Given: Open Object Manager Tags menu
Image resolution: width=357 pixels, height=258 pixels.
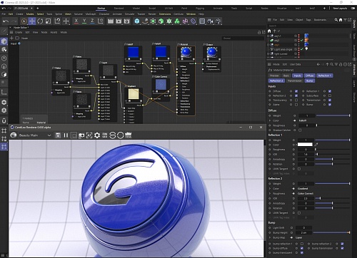Looking at the screenshot, I should point(308,20).
